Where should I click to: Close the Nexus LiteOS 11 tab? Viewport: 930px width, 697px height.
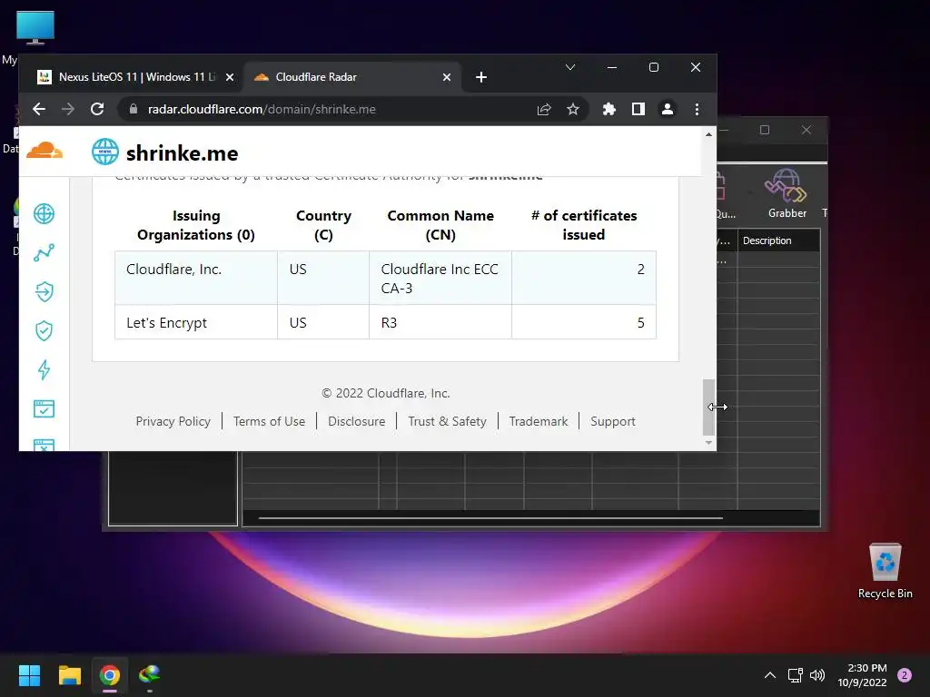(x=230, y=77)
